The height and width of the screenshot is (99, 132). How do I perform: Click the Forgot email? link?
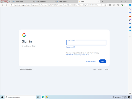click(x=70, y=47)
